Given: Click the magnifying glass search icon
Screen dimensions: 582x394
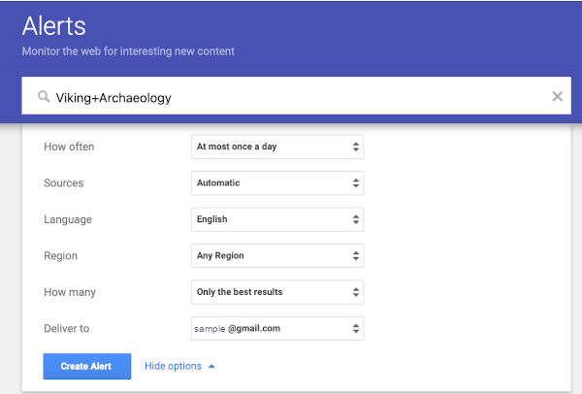Looking at the screenshot, I should pyautogui.click(x=43, y=97).
